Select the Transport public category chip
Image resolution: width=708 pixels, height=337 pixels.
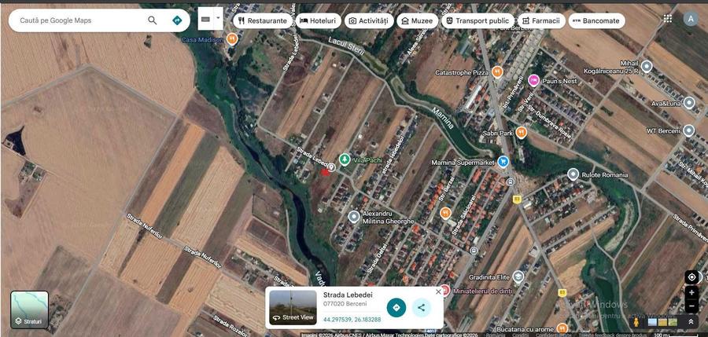(x=476, y=20)
